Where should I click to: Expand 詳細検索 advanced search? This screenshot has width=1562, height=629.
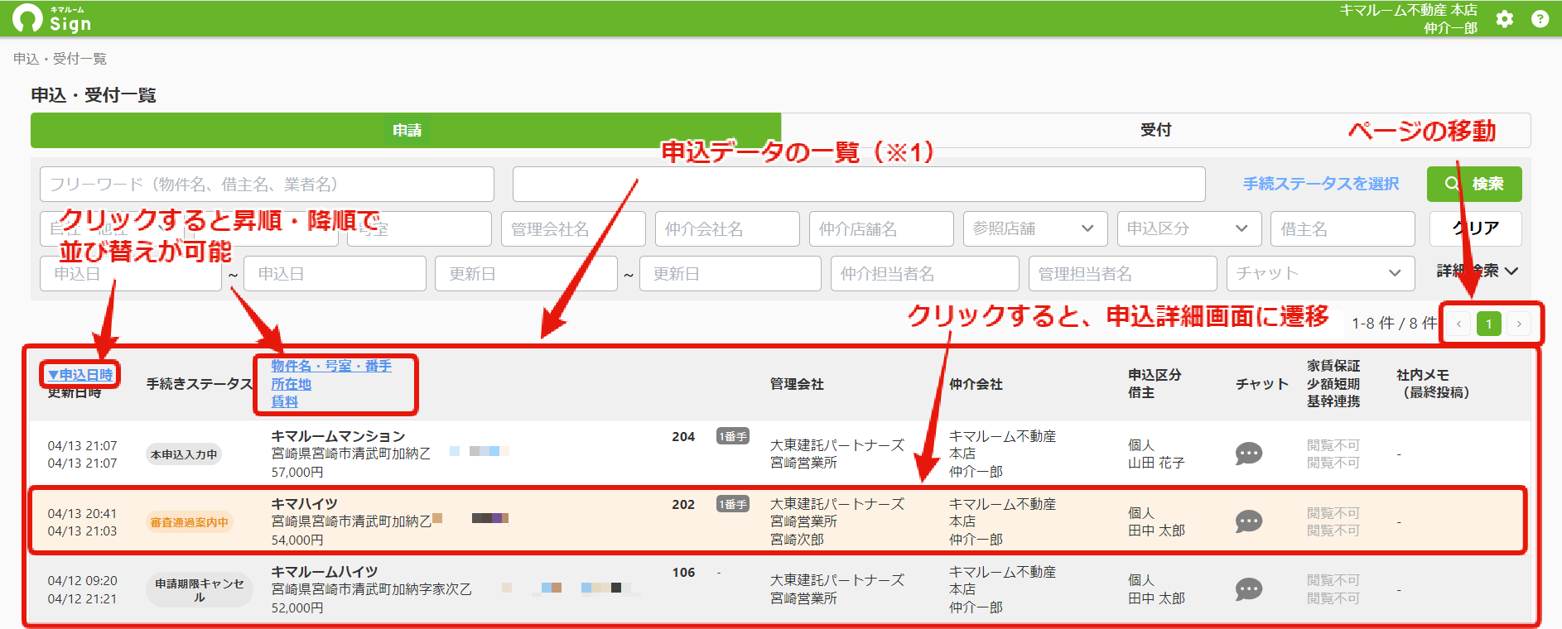1477,271
